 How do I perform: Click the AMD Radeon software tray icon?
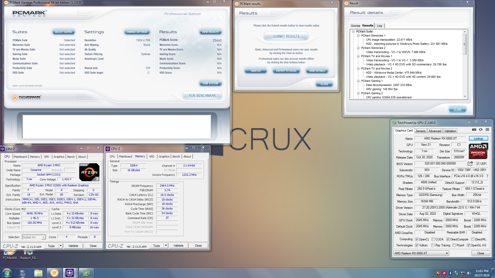click(444, 273)
